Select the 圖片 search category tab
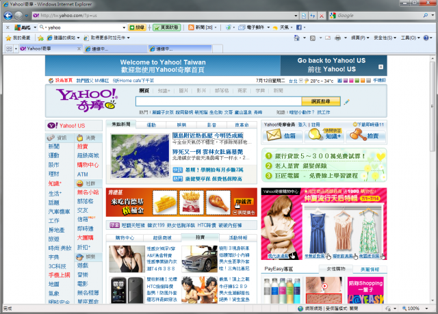Viewport: 438px width, 314px height. (x=183, y=90)
